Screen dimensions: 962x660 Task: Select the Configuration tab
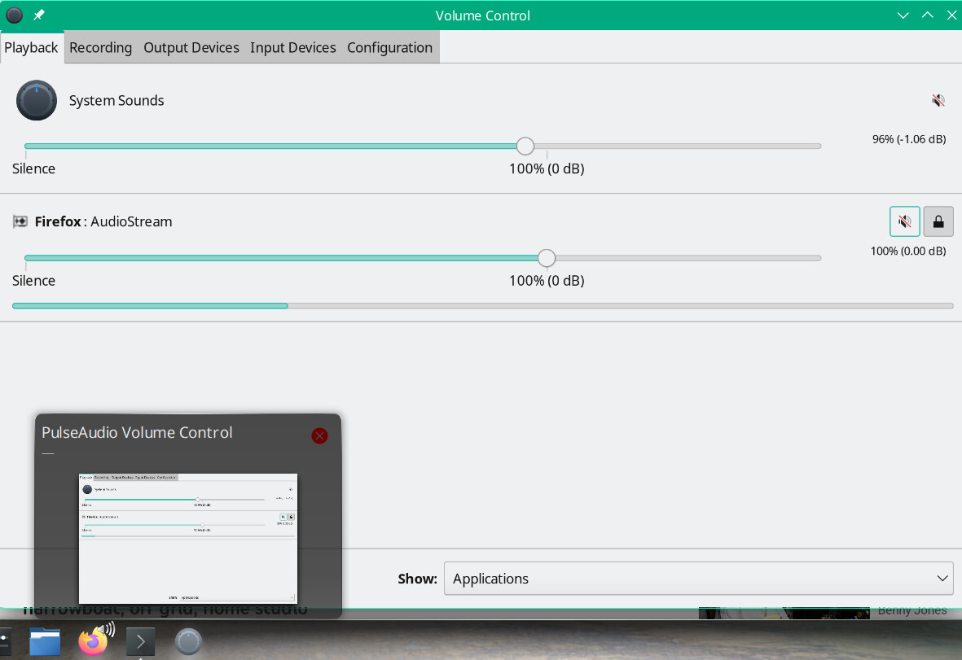click(x=389, y=47)
